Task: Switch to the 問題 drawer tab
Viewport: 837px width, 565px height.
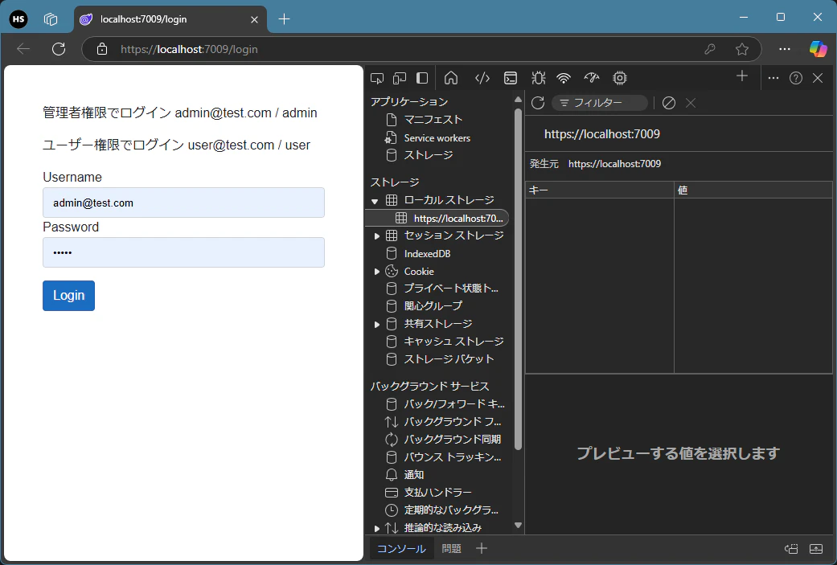Action: (x=451, y=548)
